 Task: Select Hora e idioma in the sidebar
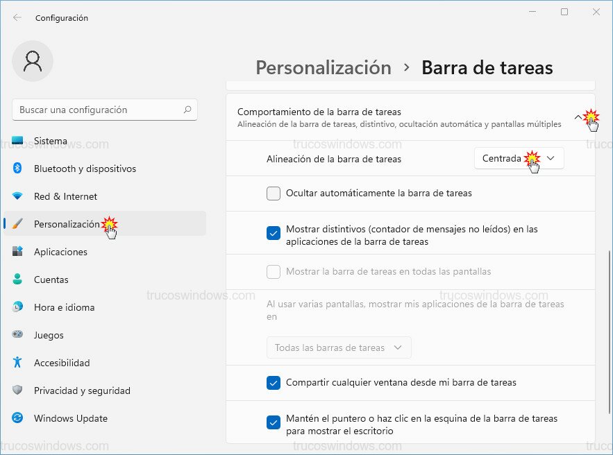62,307
